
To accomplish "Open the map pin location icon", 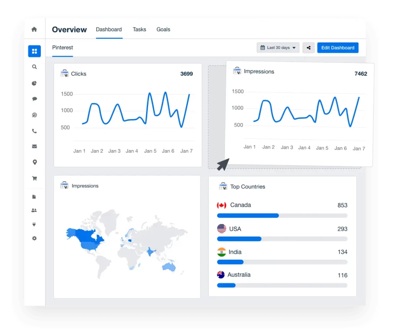I will click(34, 162).
